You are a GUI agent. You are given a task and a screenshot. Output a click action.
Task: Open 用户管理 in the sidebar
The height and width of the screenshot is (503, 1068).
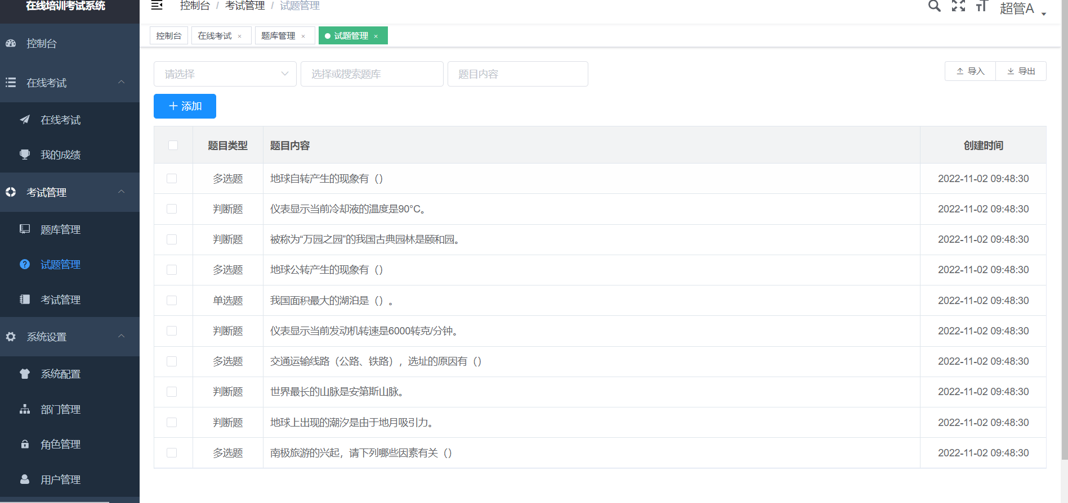(70, 479)
